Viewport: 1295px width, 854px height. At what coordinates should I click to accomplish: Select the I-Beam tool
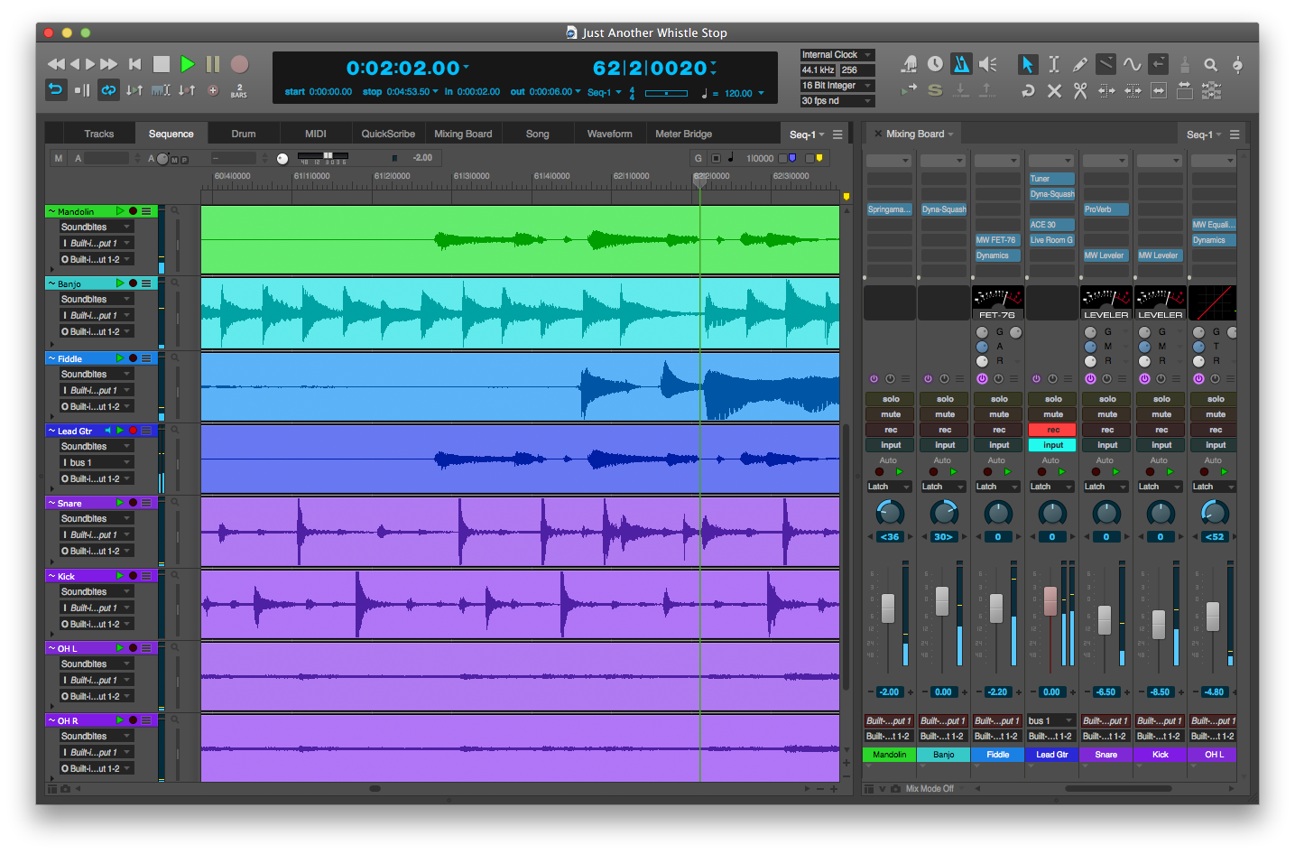click(1053, 64)
